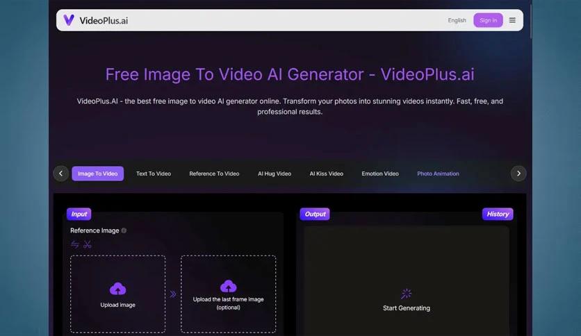Viewport: 581px width, 336px height.
Task: Select the Image To Video tab
Action: [97, 174]
